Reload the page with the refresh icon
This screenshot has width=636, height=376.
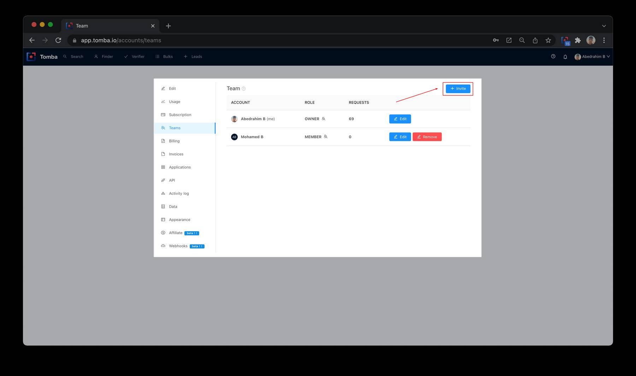click(x=58, y=40)
